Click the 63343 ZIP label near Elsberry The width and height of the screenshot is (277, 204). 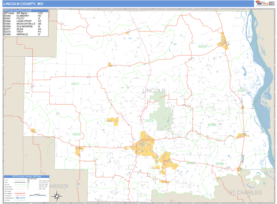tap(203, 46)
